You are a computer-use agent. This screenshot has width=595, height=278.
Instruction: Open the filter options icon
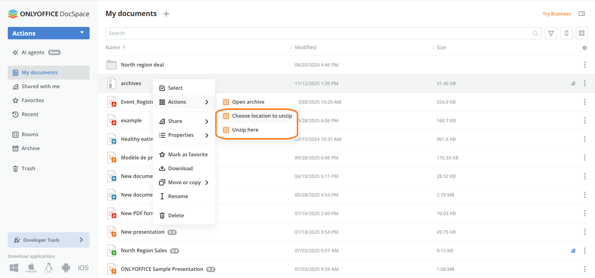click(x=551, y=33)
